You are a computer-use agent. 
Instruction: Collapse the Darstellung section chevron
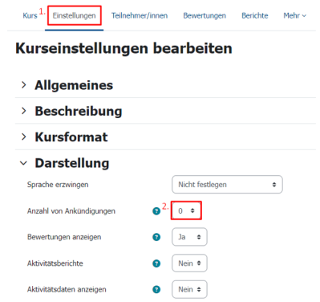(x=23, y=163)
